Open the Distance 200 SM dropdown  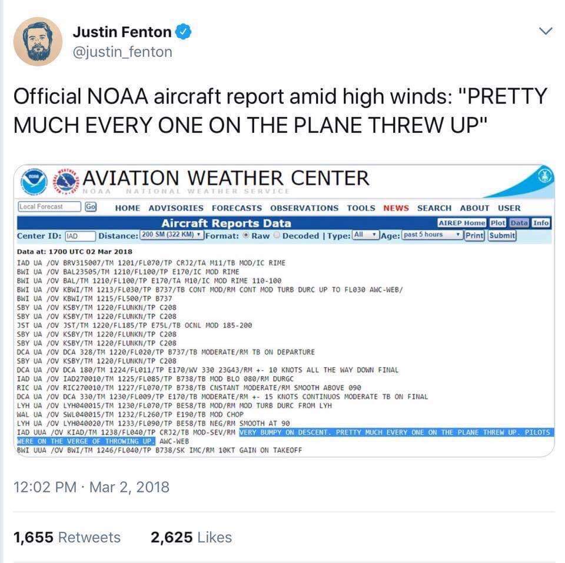[x=171, y=235]
